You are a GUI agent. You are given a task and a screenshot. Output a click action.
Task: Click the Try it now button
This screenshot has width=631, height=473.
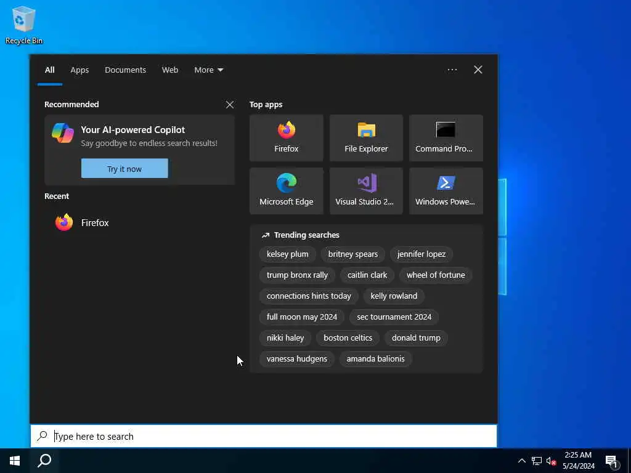[124, 169]
